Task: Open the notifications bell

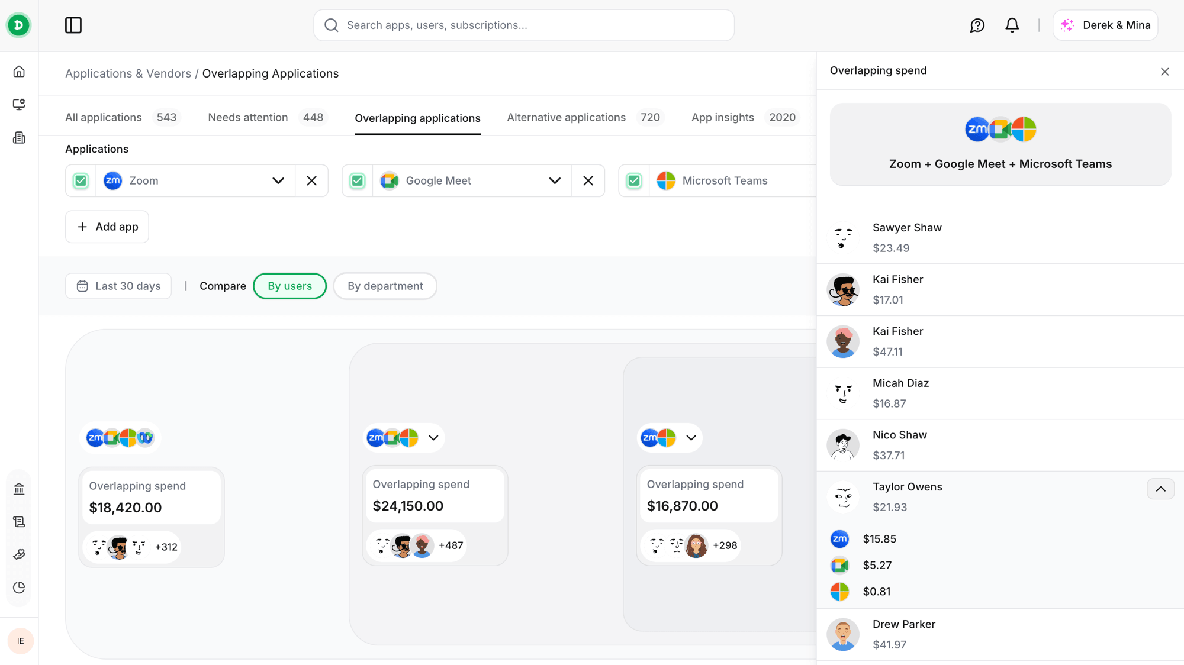Action: [1012, 25]
